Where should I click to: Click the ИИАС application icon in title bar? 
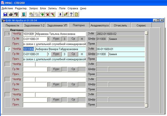click(2, 3)
